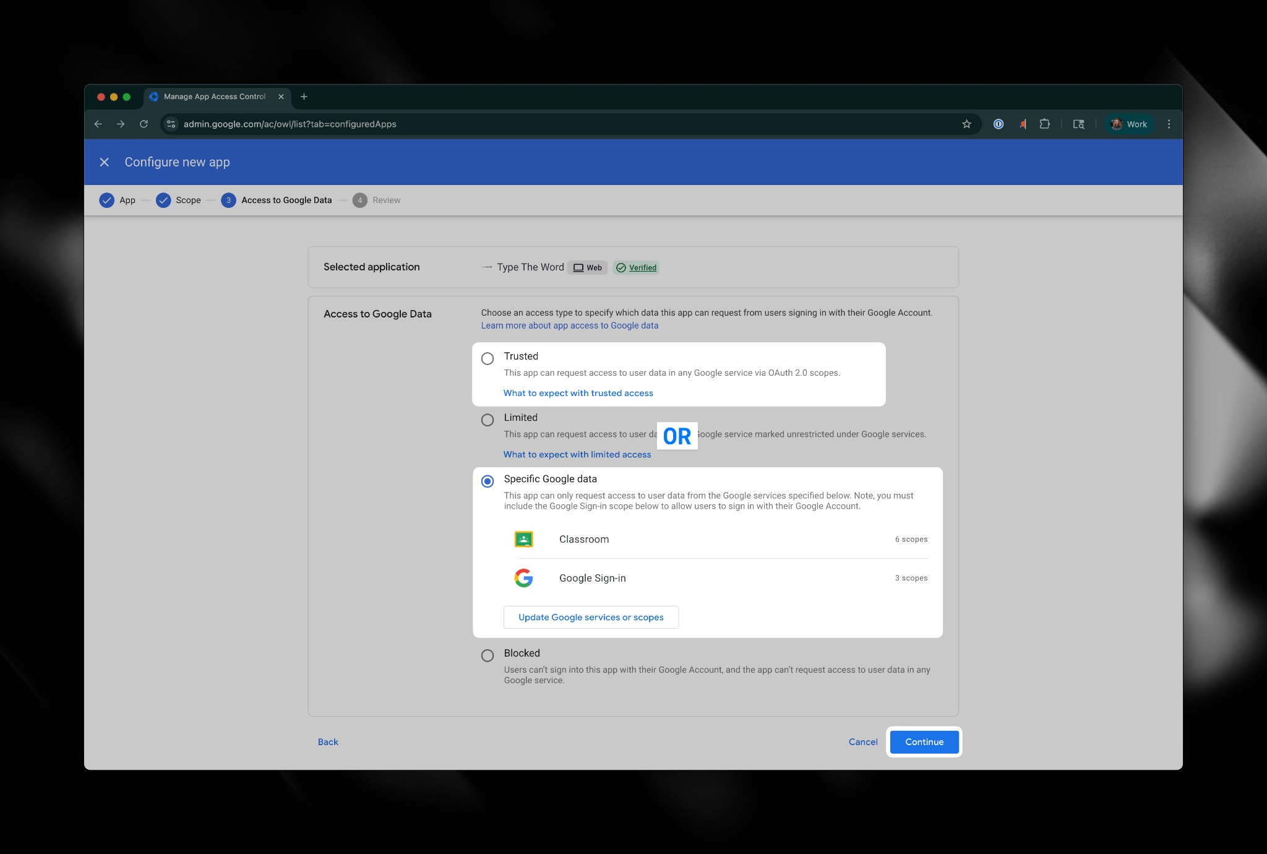
Task: Click the Configure new app title
Action: (x=177, y=162)
